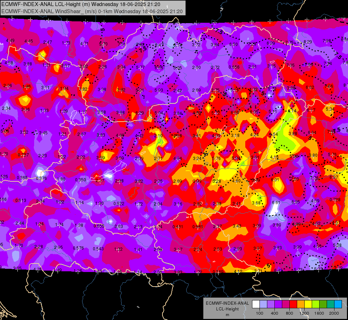Select the red legend swatch
Image resolution: width=348 pixels, height=320 pixels.
pos(293,304)
